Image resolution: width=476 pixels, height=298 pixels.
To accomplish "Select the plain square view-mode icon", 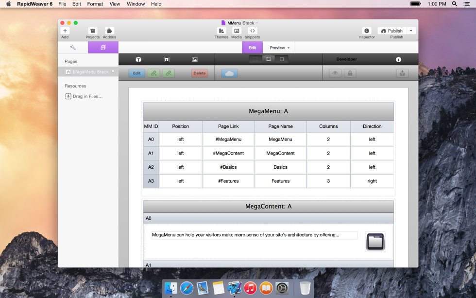I will (282, 59).
